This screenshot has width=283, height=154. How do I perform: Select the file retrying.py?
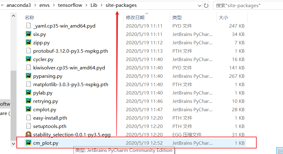click(46, 101)
